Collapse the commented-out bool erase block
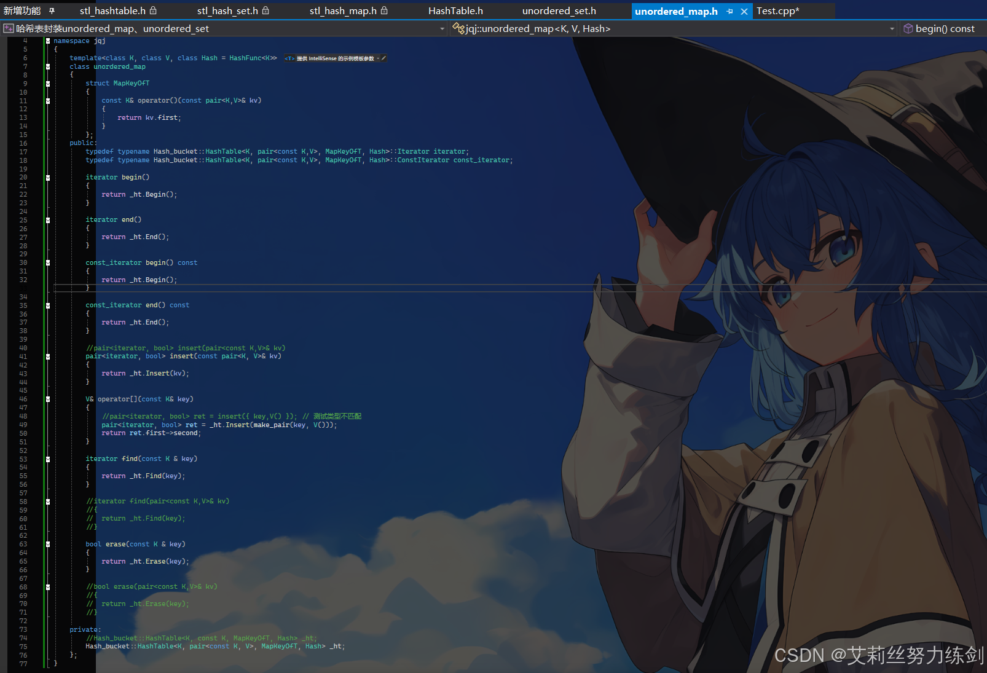This screenshot has width=987, height=673. coord(48,587)
